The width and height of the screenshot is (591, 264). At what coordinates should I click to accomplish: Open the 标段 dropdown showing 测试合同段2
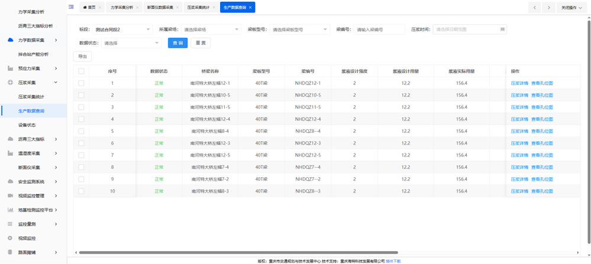(x=122, y=29)
